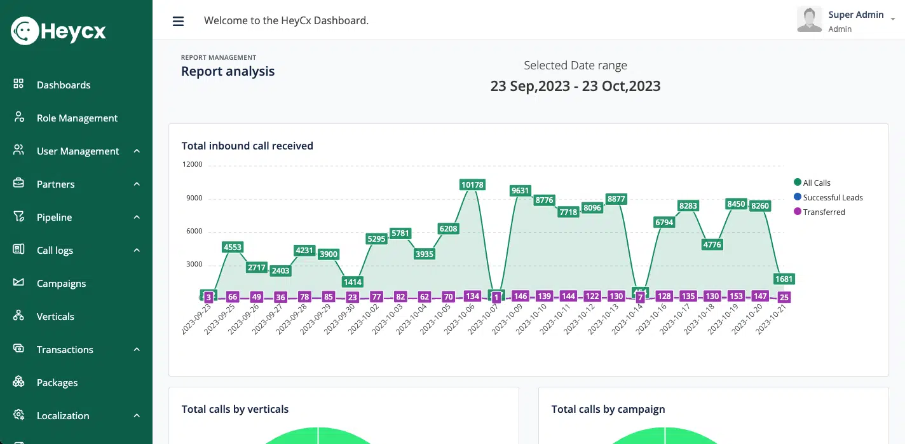The height and width of the screenshot is (444, 905).
Task: Click the Campaigns icon
Action: (18, 282)
